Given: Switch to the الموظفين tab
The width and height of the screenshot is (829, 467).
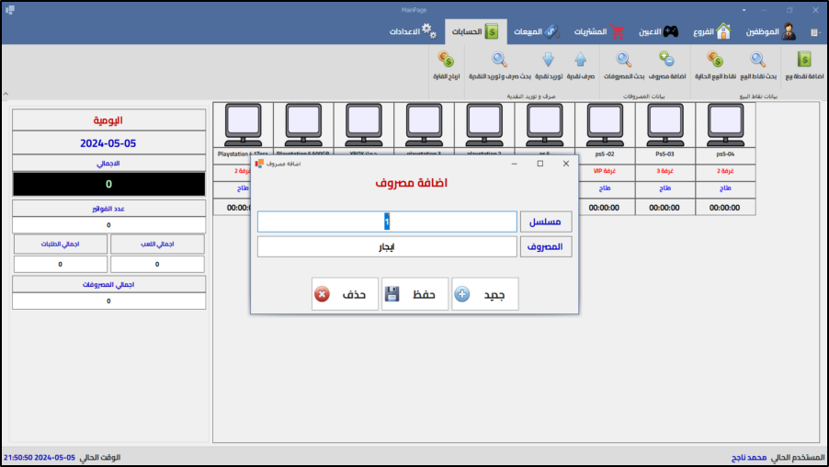Looking at the screenshot, I should click(x=767, y=31).
